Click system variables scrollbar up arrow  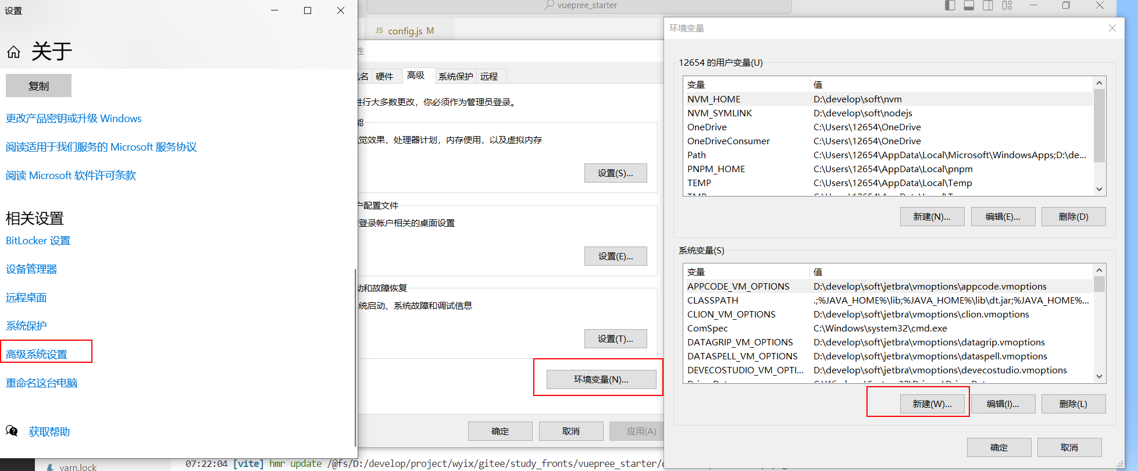pyautogui.click(x=1099, y=270)
